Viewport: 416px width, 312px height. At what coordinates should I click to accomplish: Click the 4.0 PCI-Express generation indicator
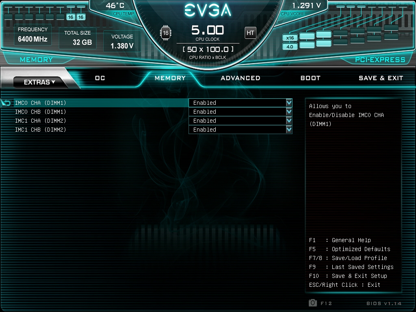[290, 47]
